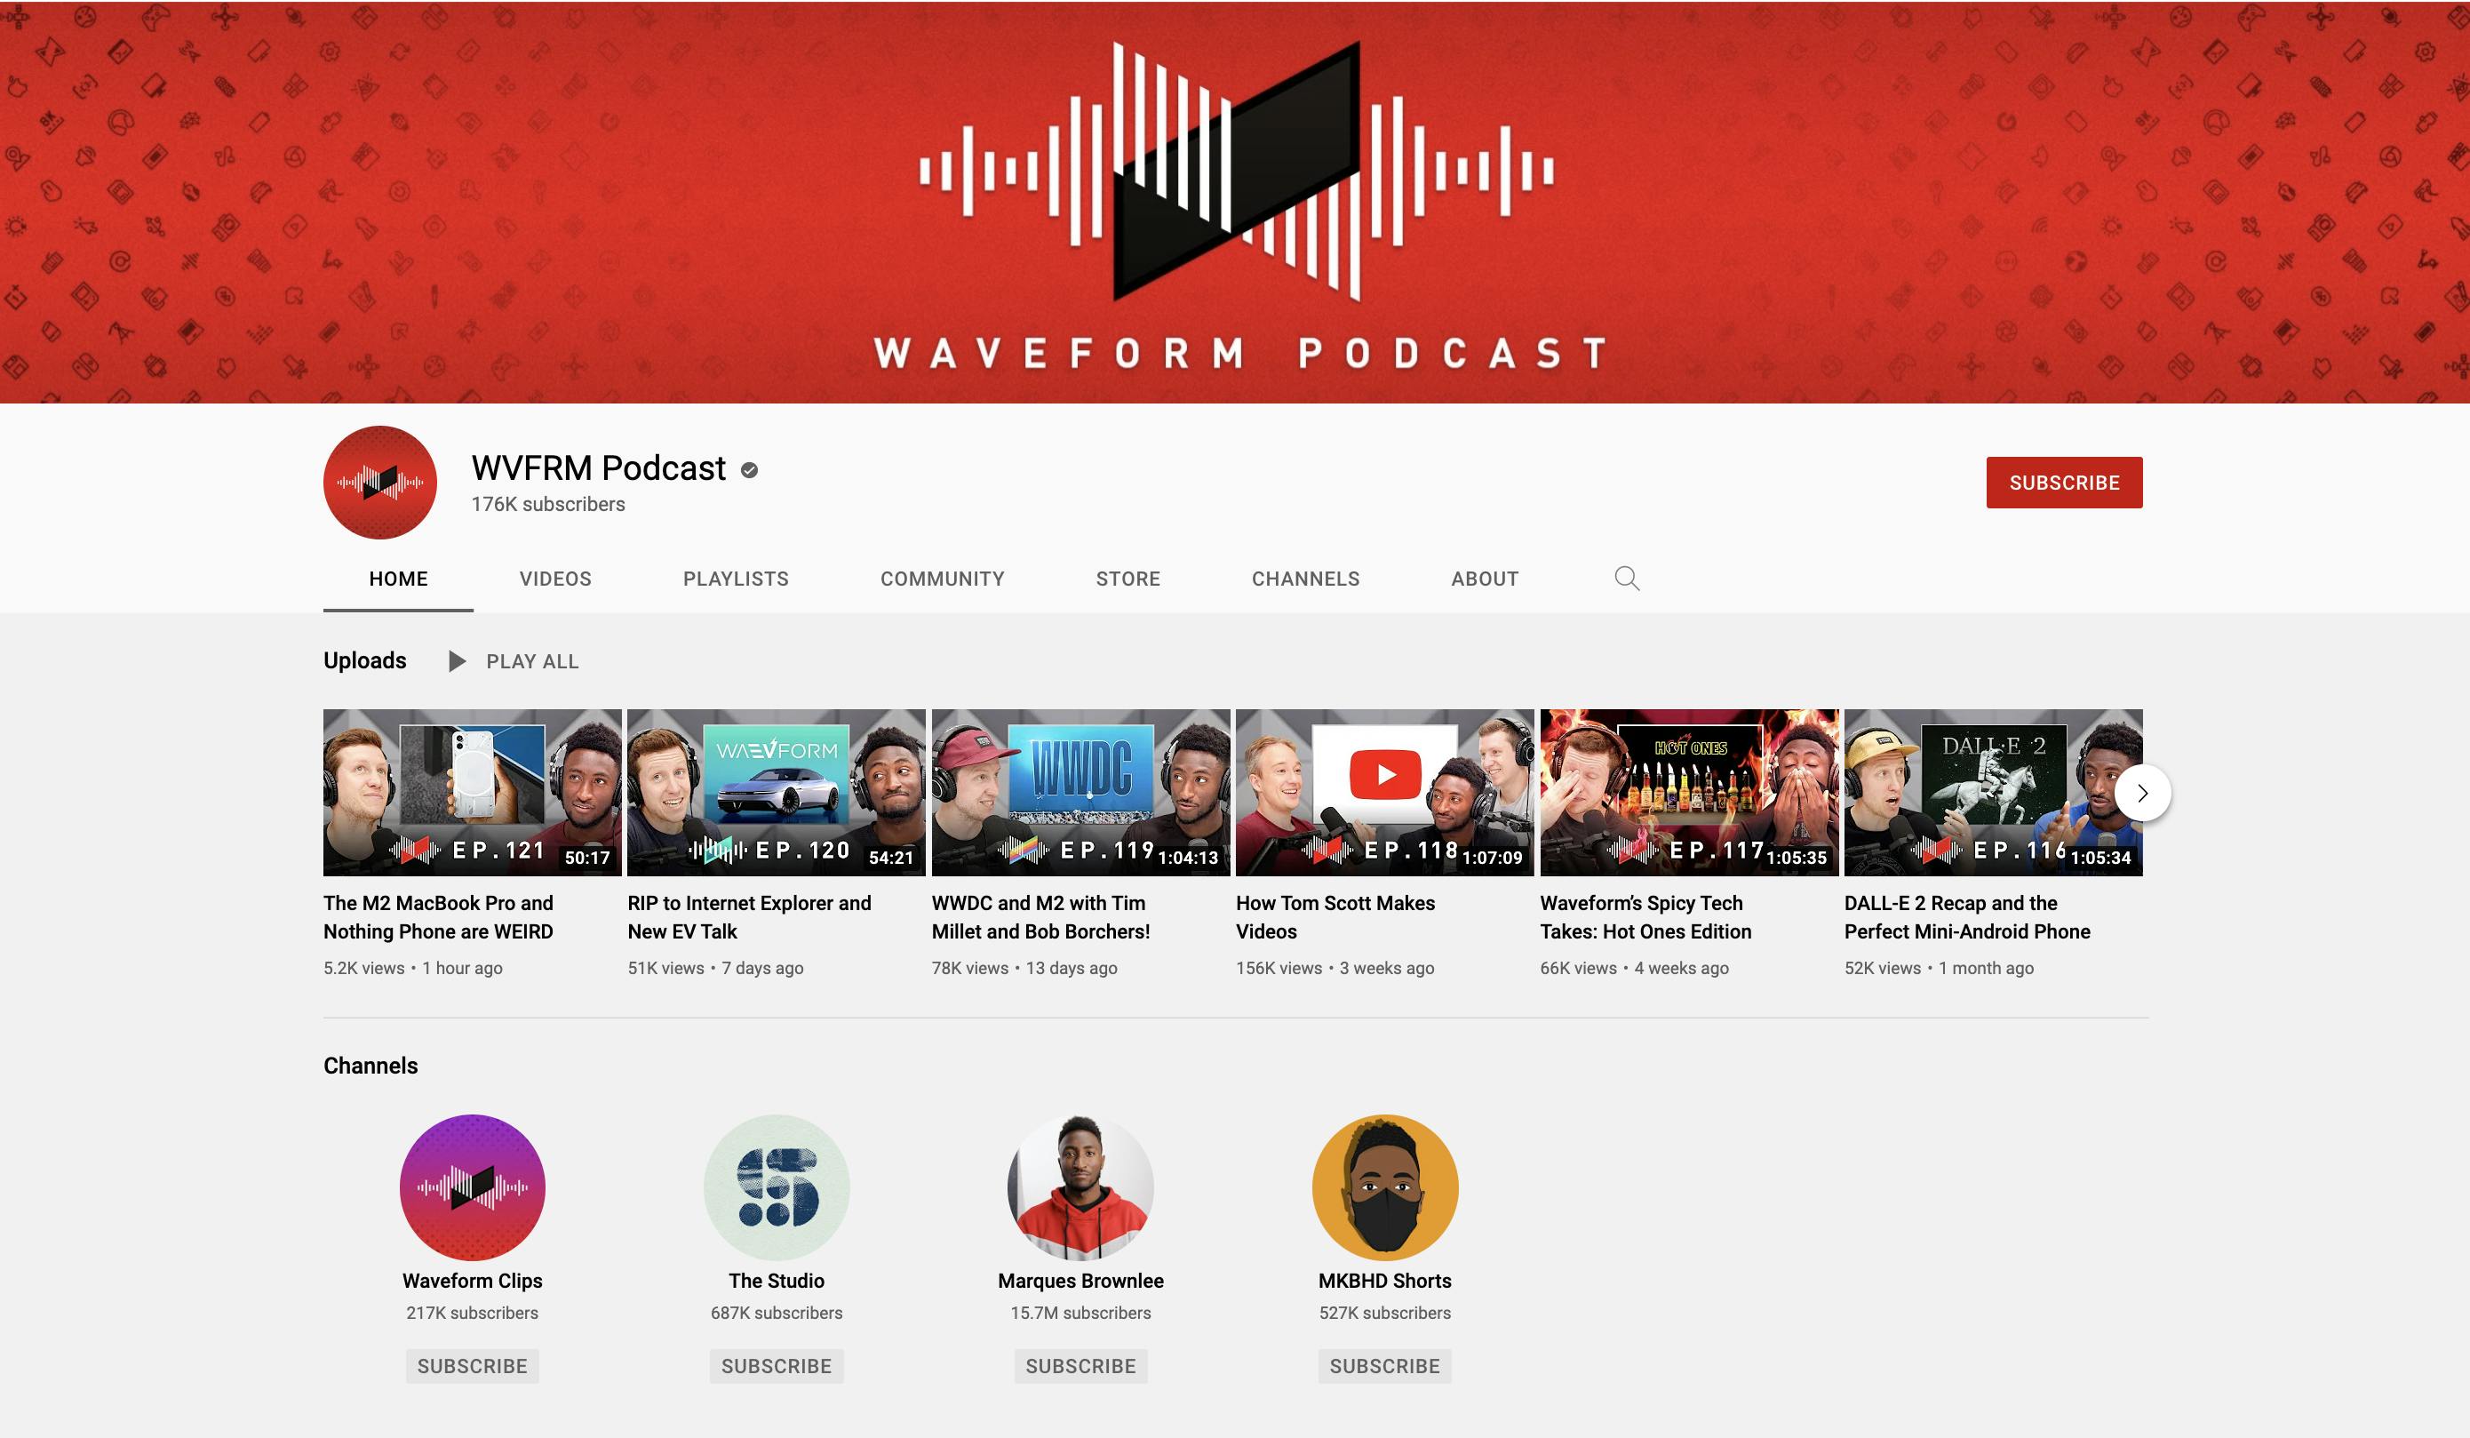Open The Studio channel avatar
The image size is (2470, 1438).
pos(777,1186)
